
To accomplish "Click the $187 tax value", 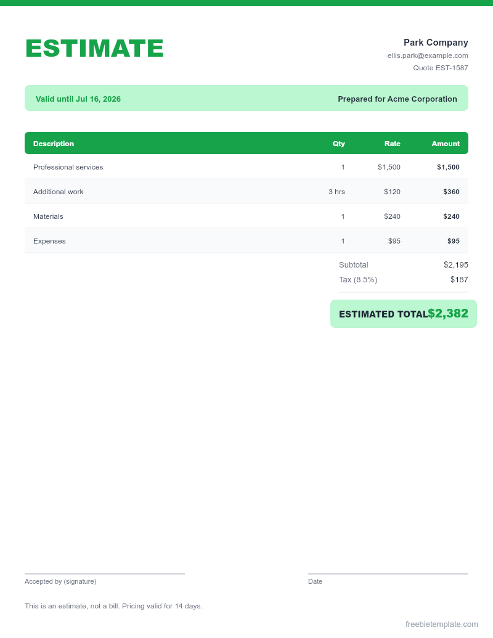I will [x=459, y=279].
